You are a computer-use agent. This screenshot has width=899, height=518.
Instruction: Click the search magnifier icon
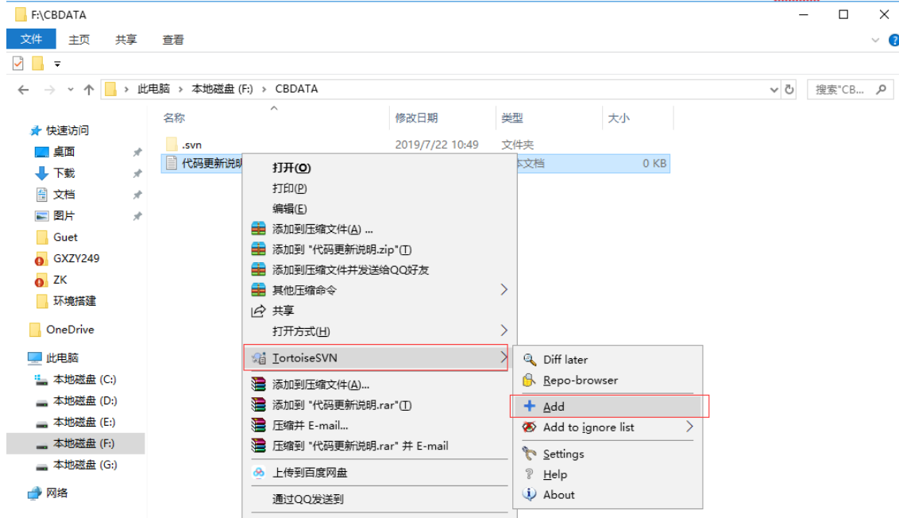coord(882,90)
